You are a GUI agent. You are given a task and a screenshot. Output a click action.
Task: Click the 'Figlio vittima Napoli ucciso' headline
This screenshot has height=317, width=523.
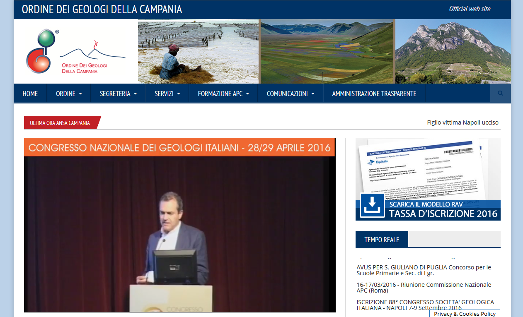[462, 123]
